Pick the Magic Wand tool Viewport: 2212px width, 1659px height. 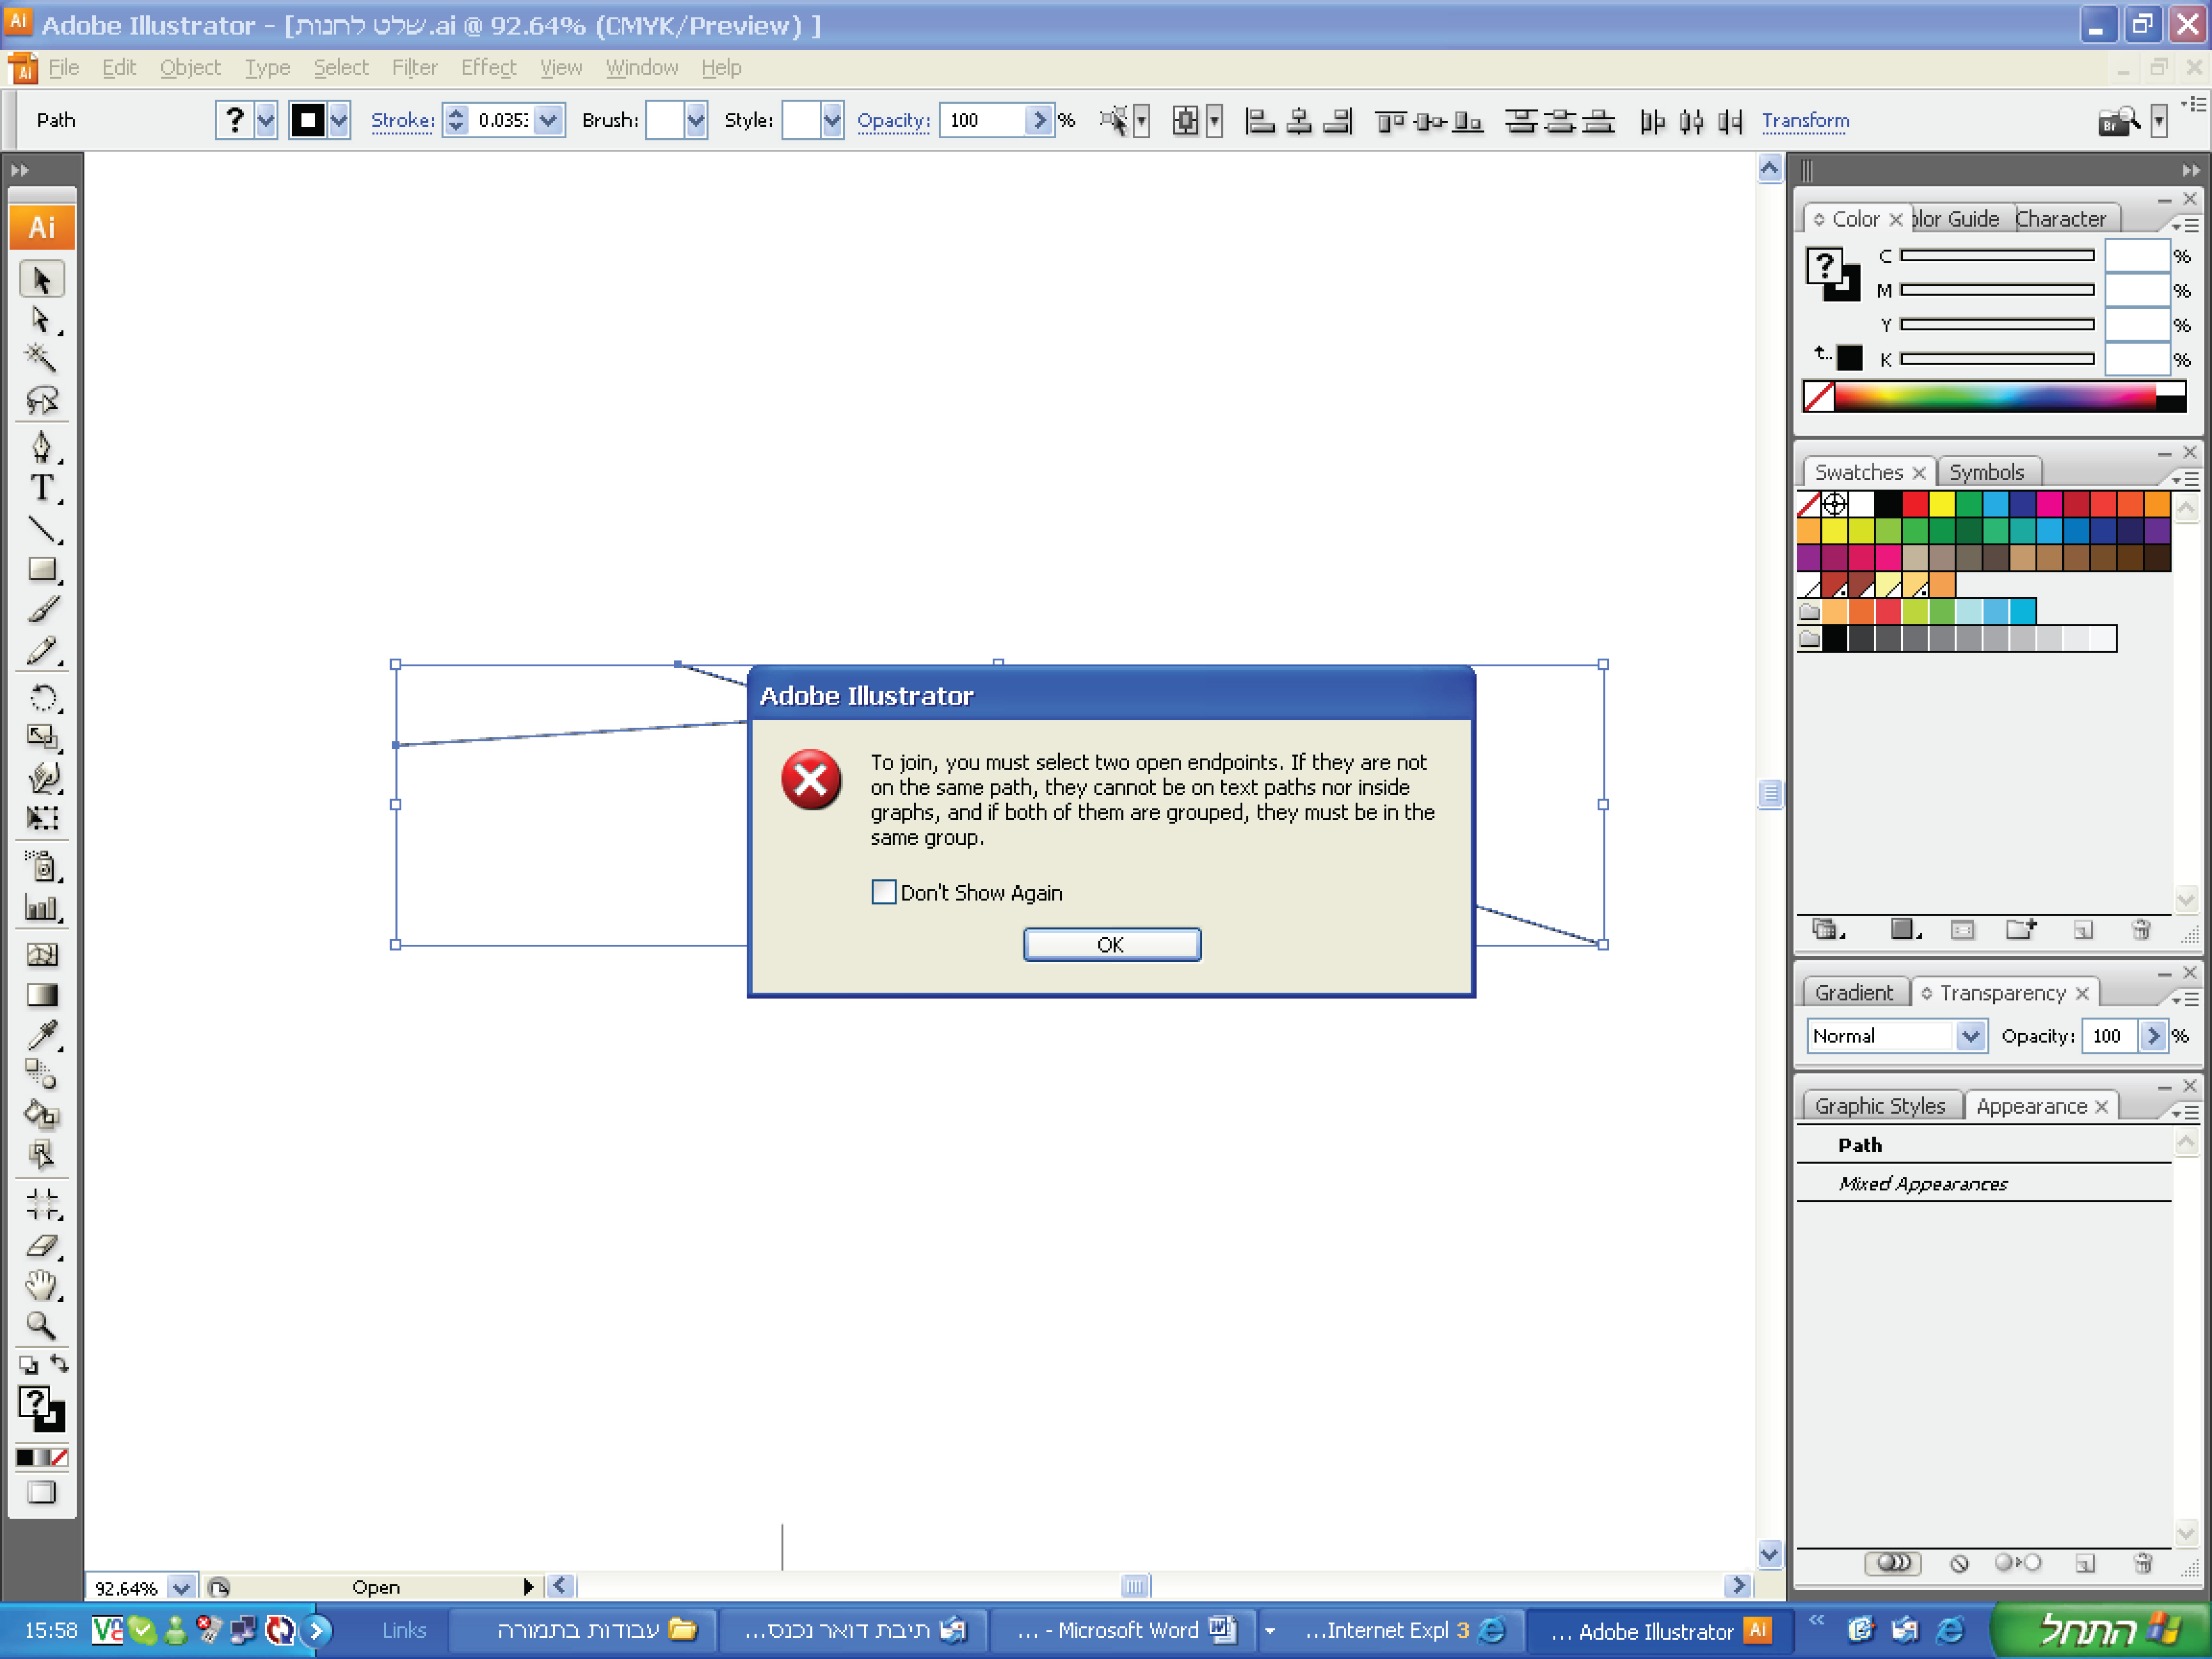pyautogui.click(x=41, y=357)
